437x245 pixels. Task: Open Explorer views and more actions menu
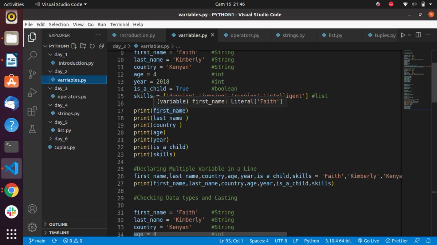pyautogui.click(x=98, y=35)
